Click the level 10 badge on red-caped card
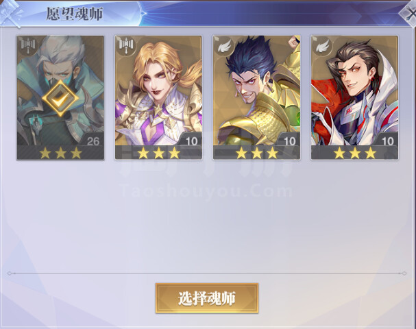Screen dimensions: 416x329 387,141
